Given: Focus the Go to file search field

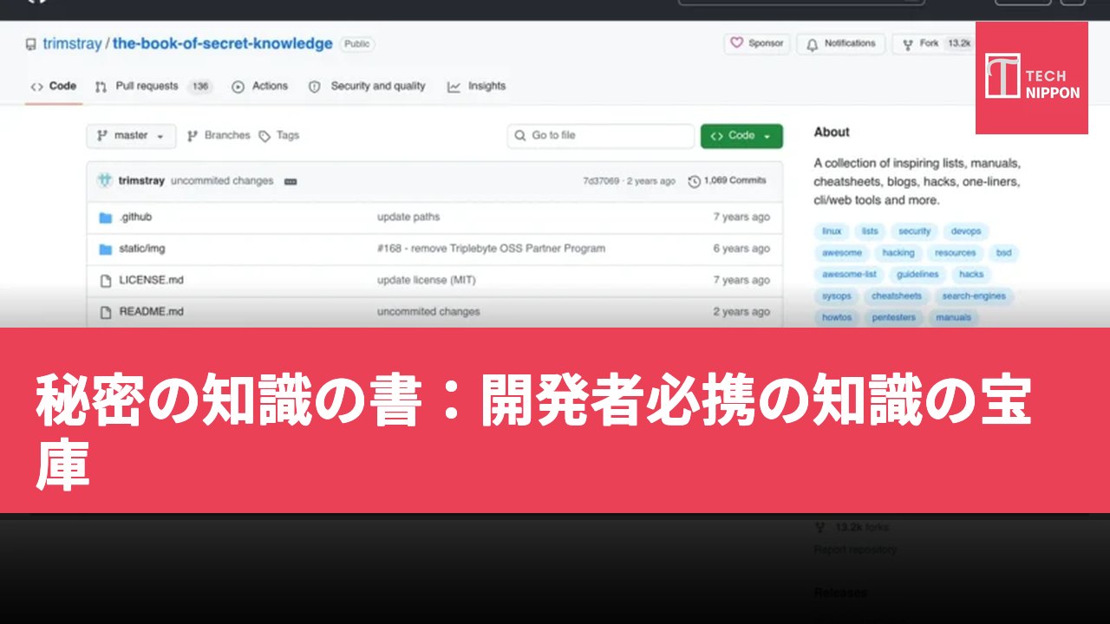Looking at the screenshot, I should (x=601, y=136).
